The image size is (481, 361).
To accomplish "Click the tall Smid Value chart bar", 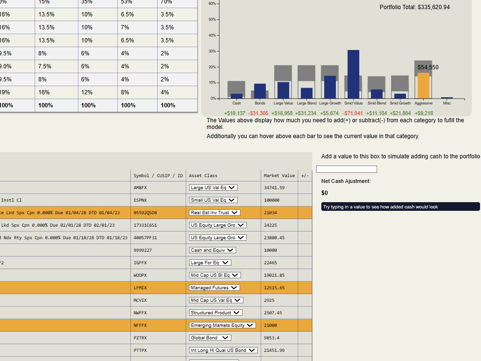I will tap(353, 72).
